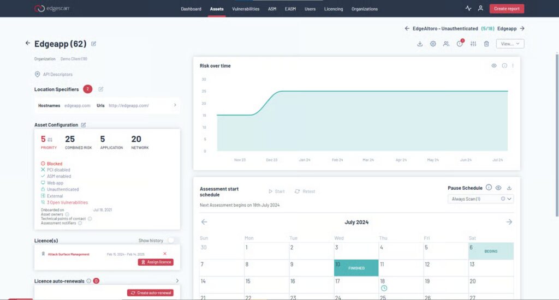
Task: Expand the Licence auto-renewals chevron
Action: coord(177,281)
